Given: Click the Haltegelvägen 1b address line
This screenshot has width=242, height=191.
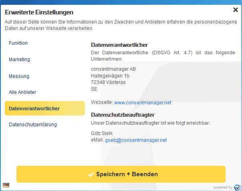Looking at the screenshot, I should (110, 76).
